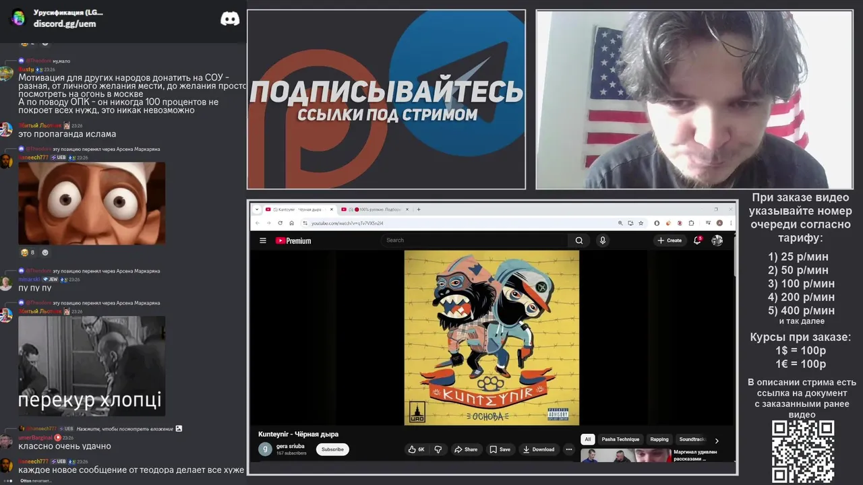The width and height of the screenshot is (863, 485).
Task: Open a new browser tab
Action: (419, 209)
